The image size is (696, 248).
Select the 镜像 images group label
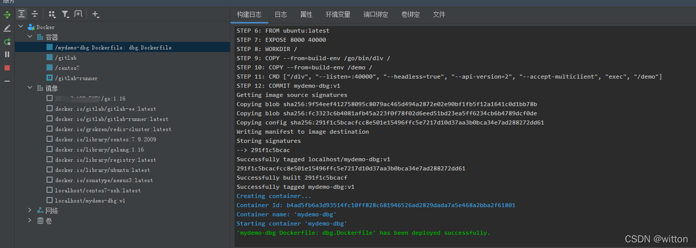(52, 88)
